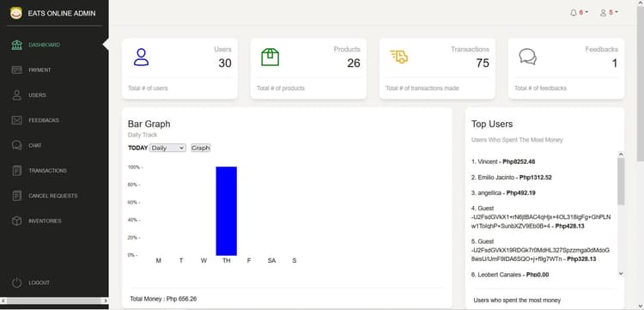
Task: Click the Graph button
Action: (201, 148)
